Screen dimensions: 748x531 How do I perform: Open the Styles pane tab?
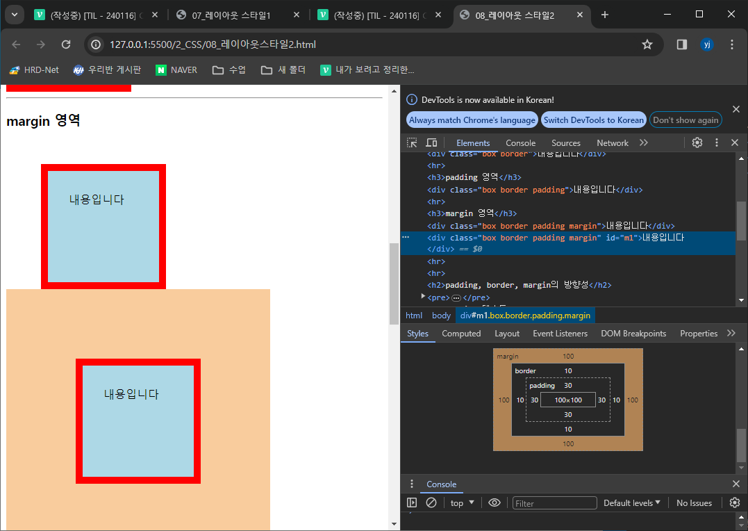(417, 334)
